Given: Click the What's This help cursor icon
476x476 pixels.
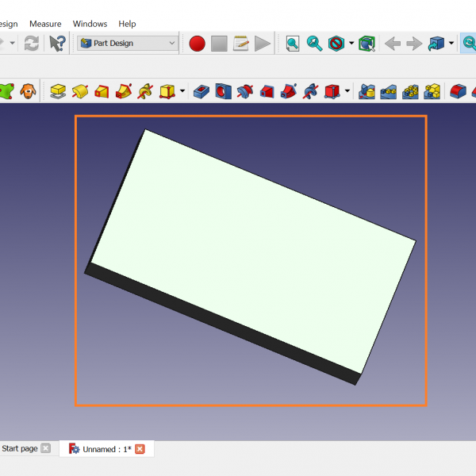Looking at the screenshot, I should pyautogui.click(x=57, y=44).
